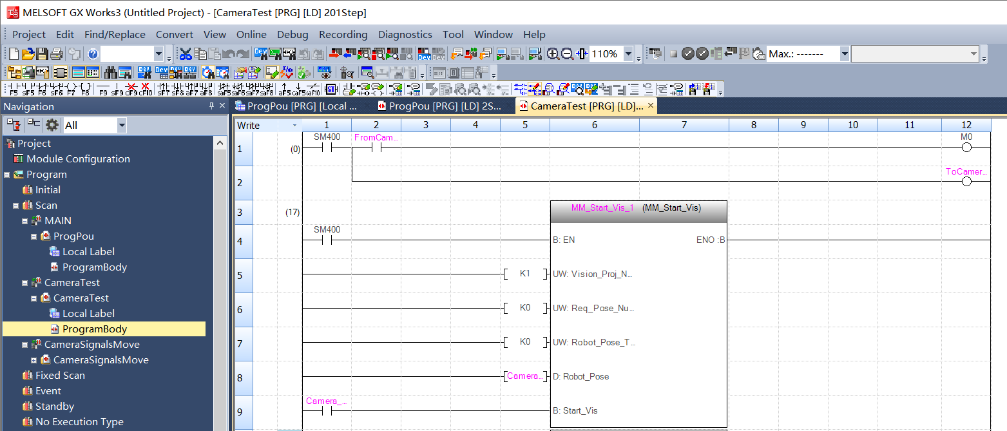Click the Zoom In magnifier icon
Image resolution: width=1007 pixels, height=431 pixels.
pyautogui.click(x=553, y=54)
